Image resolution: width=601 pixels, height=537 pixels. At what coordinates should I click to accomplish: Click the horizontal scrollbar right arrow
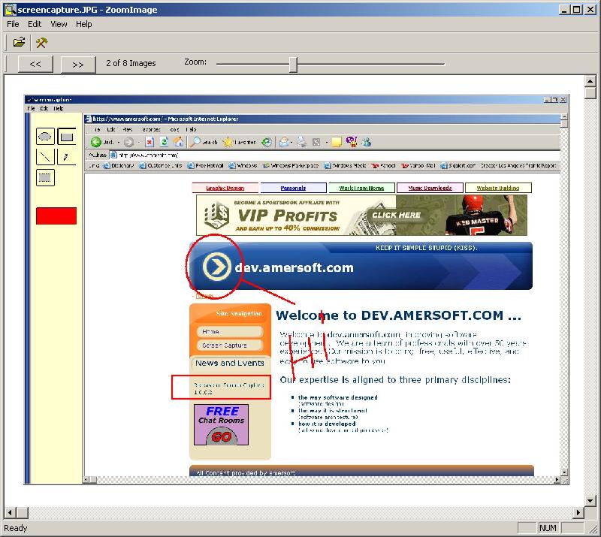[578, 512]
